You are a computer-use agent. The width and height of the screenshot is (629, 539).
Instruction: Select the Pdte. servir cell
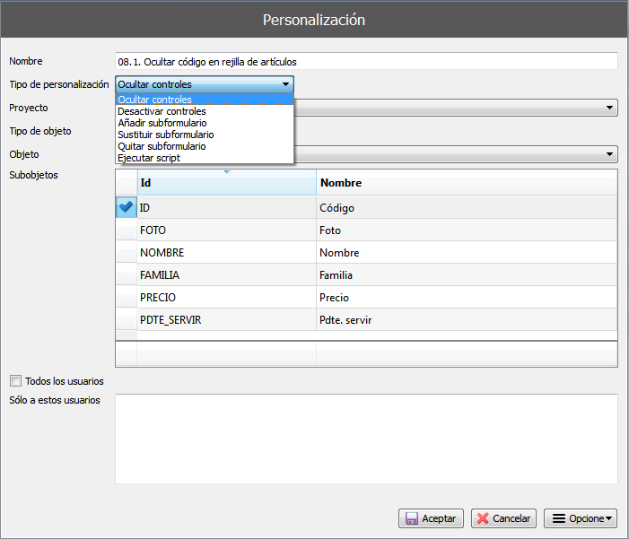pyautogui.click(x=467, y=319)
